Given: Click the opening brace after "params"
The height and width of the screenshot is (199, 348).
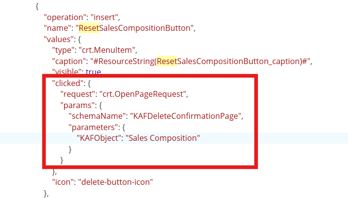Looking at the screenshot, I should point(100,105).
